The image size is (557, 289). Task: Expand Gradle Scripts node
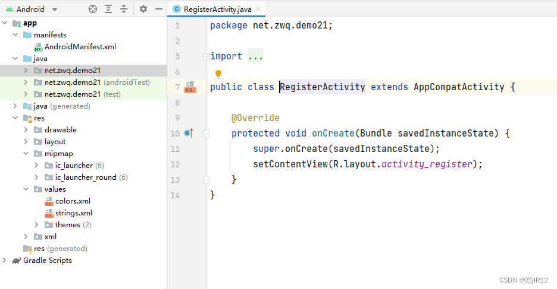(5, 261)
